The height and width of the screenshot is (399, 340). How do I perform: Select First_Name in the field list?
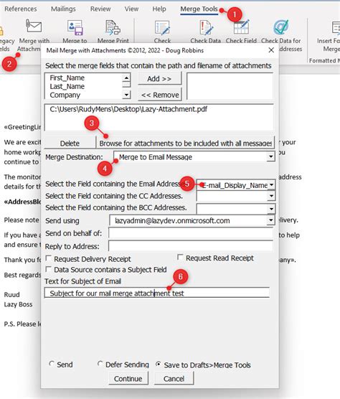click(x=67, y=78)
